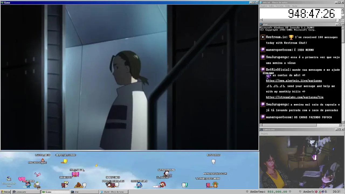Image resolution: width=345 pixels, height=194 pixels.
Task: Open Exibir menu in Bloco de notas
Action: click(x=288, y=6)
